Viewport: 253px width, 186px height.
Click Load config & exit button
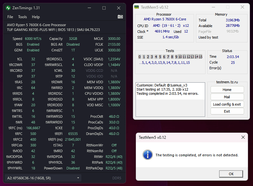point(227,104)
